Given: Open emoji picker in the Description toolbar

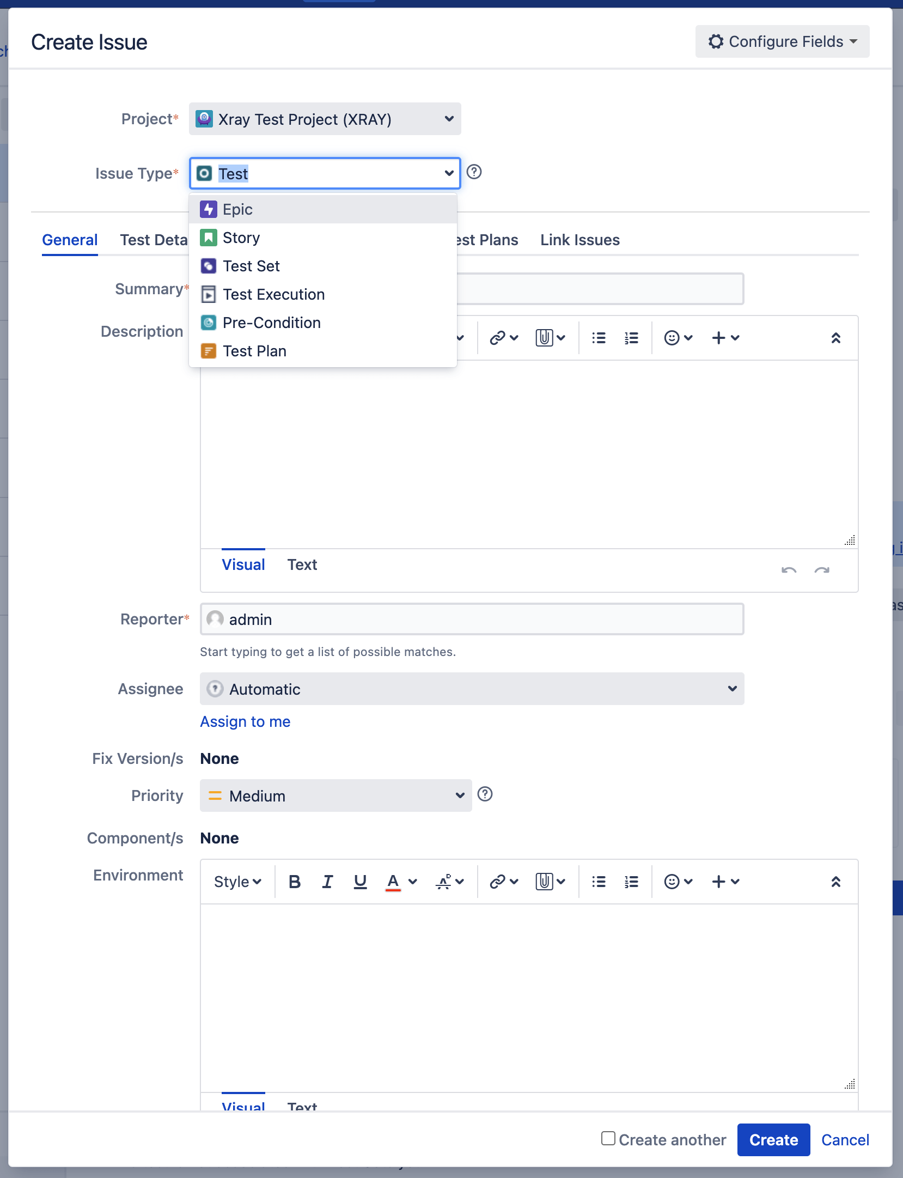Looking at the screenshot, I should pyautogui.click(x=678, y=338).
